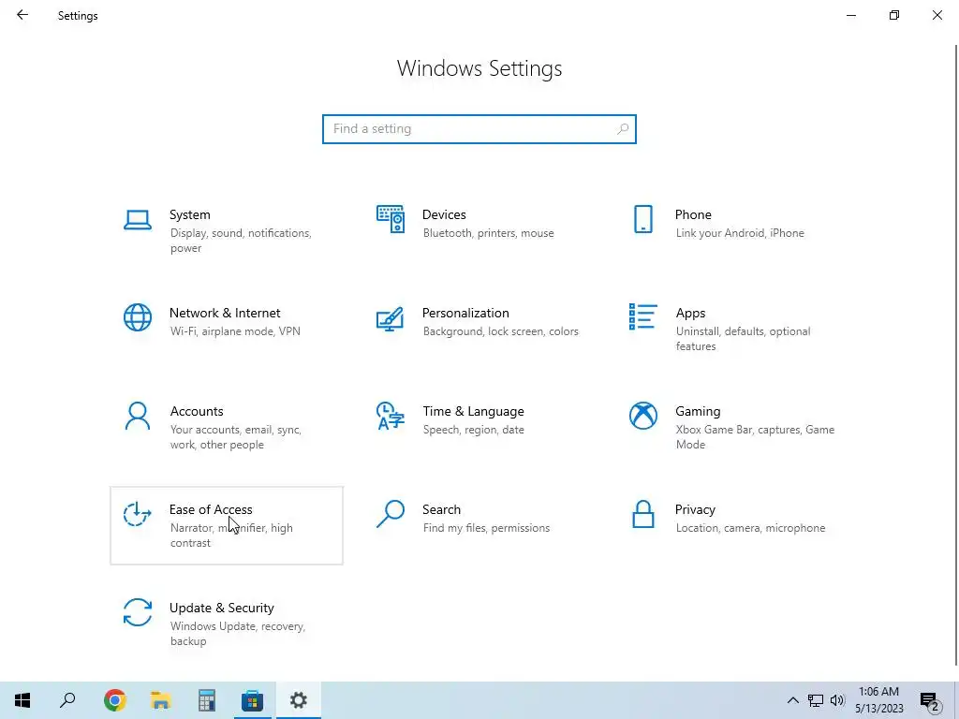959x719 pixels.
Task: Click the taskbar search magnifier
Action: click(67, 700)
